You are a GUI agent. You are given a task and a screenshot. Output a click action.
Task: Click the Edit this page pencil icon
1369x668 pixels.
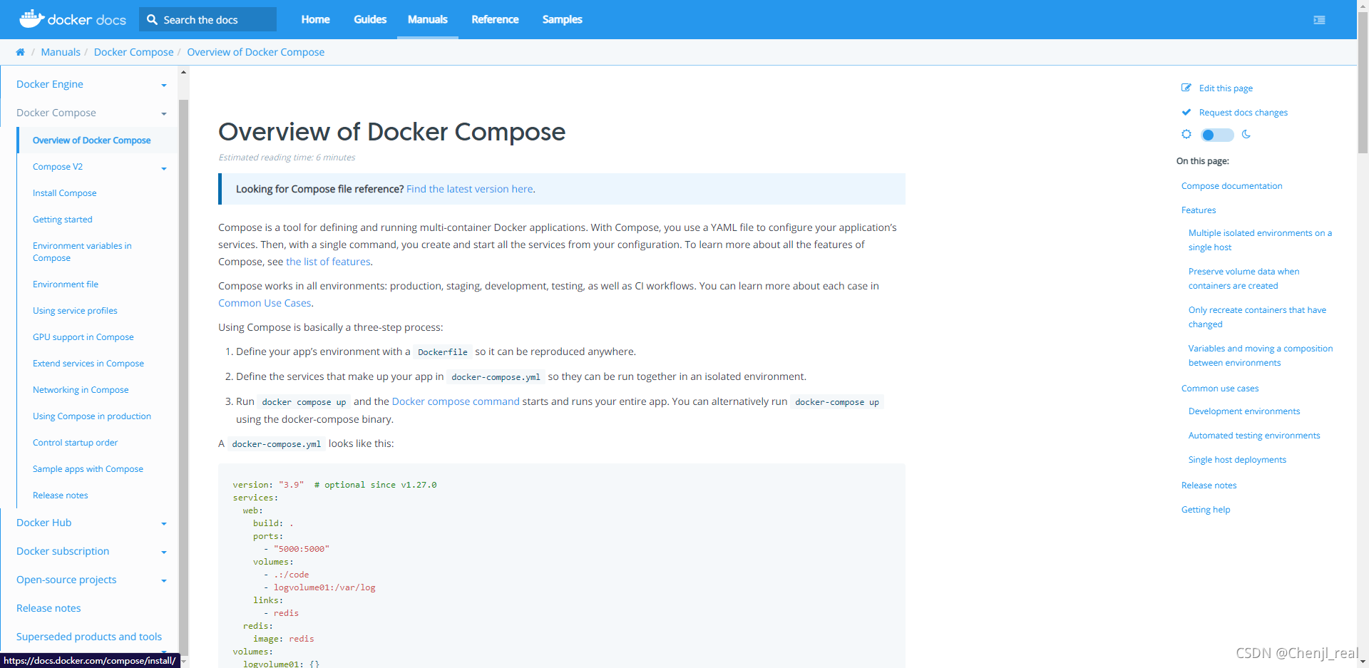pos(1186,88)
